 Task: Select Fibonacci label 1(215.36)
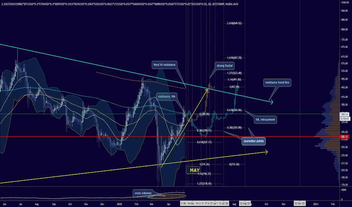(204, 164)
